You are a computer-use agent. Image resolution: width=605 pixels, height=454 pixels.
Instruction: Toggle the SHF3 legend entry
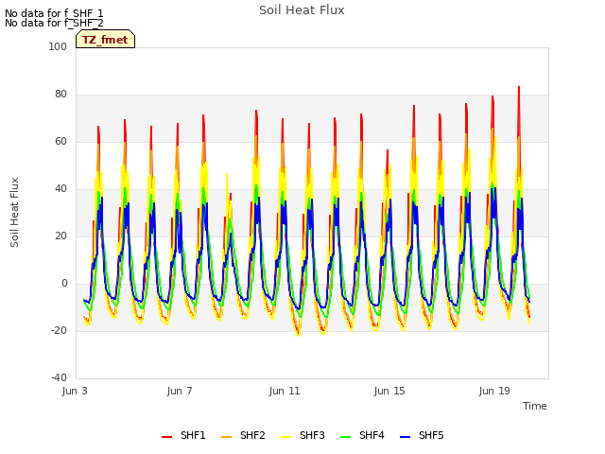(302, 435)
